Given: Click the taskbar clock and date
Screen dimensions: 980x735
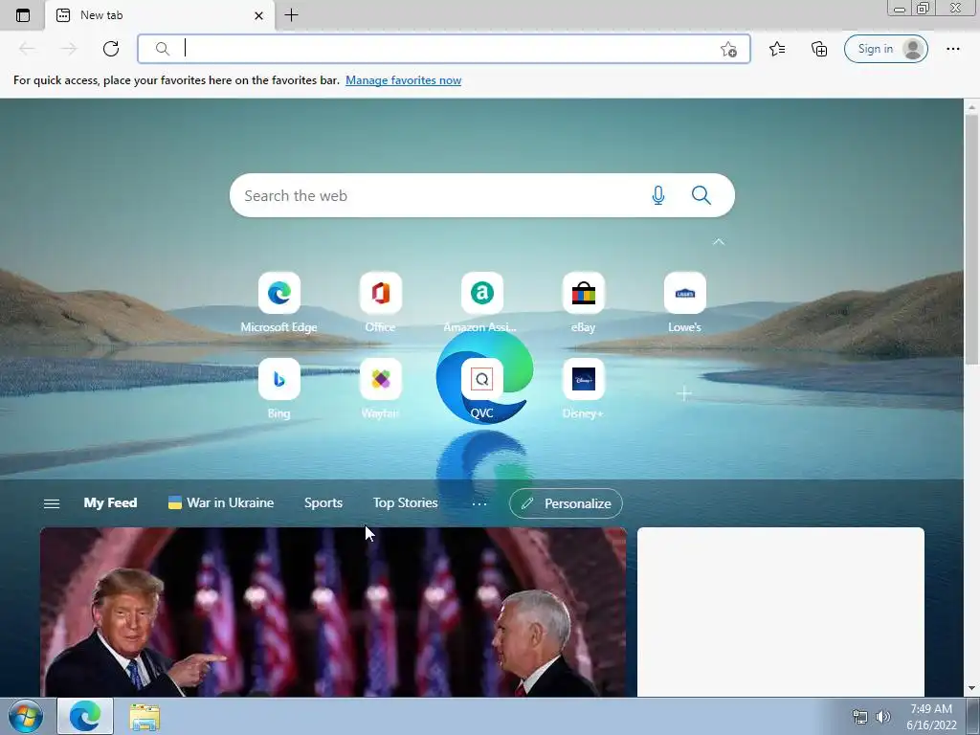Looking at the screenshot, I should click(x=931, y=717).
